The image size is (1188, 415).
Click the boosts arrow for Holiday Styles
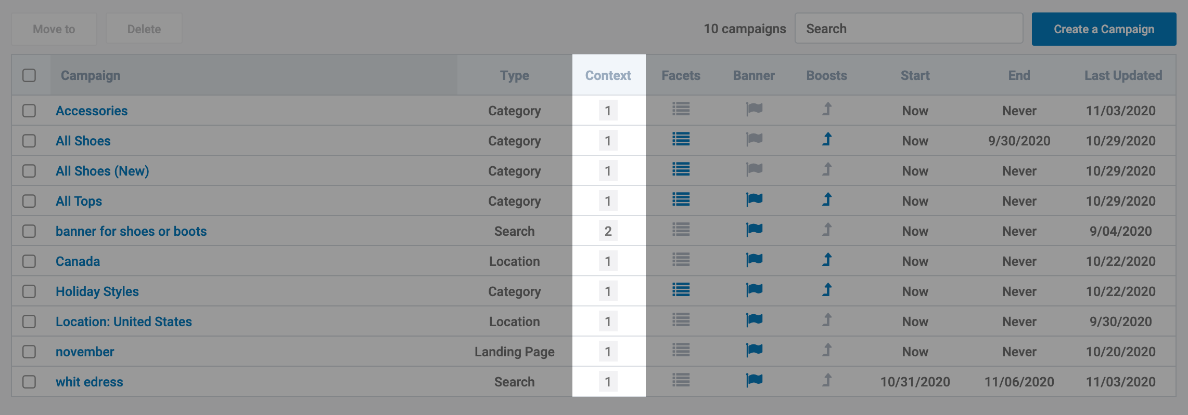coord(827,290)
